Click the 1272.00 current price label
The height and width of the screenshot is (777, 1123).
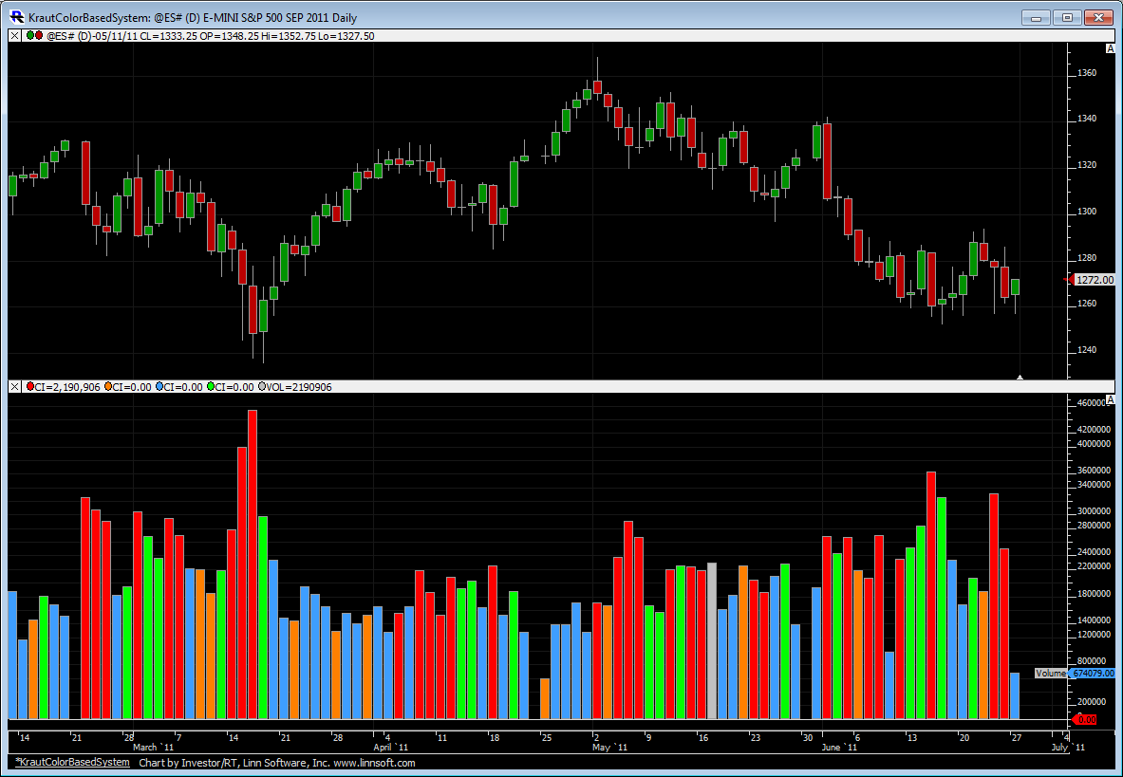(x=1095, y=280)
